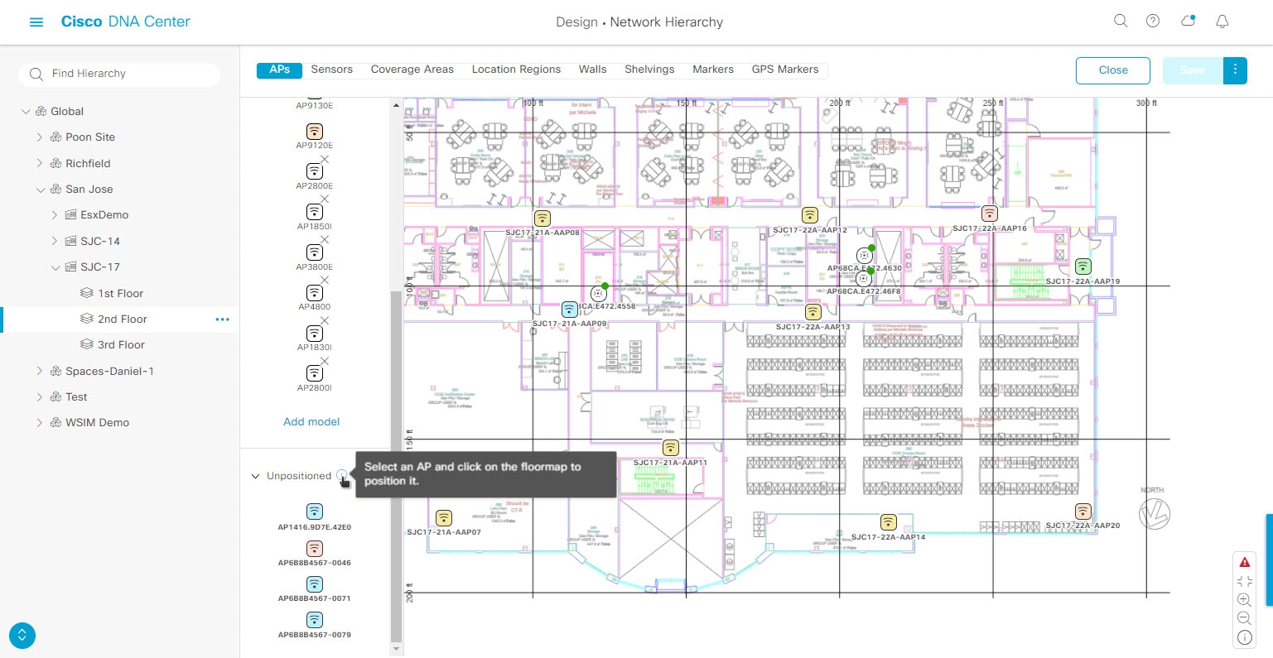
Task: Select the AP1850I model icon
Action: tap(315, 212)
